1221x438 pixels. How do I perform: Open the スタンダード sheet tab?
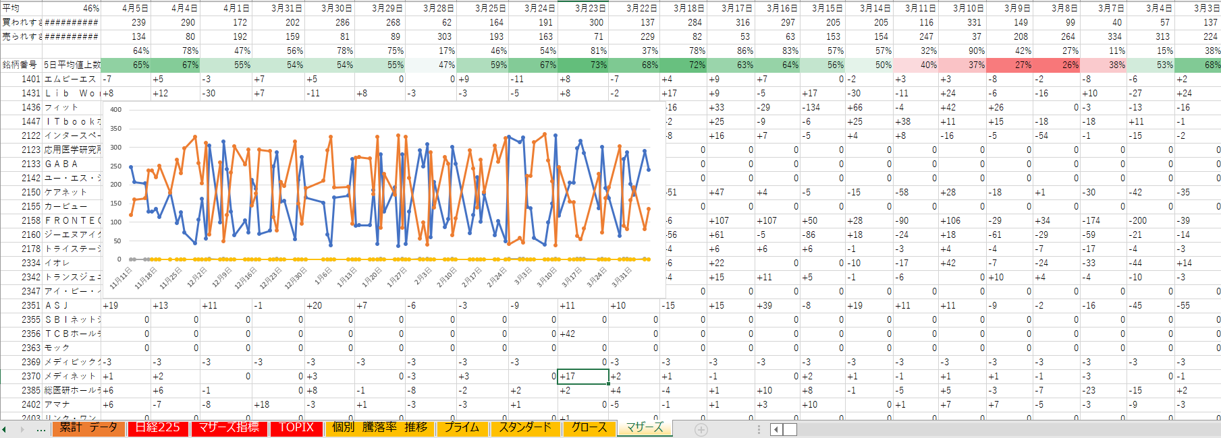tap(525, 428)
